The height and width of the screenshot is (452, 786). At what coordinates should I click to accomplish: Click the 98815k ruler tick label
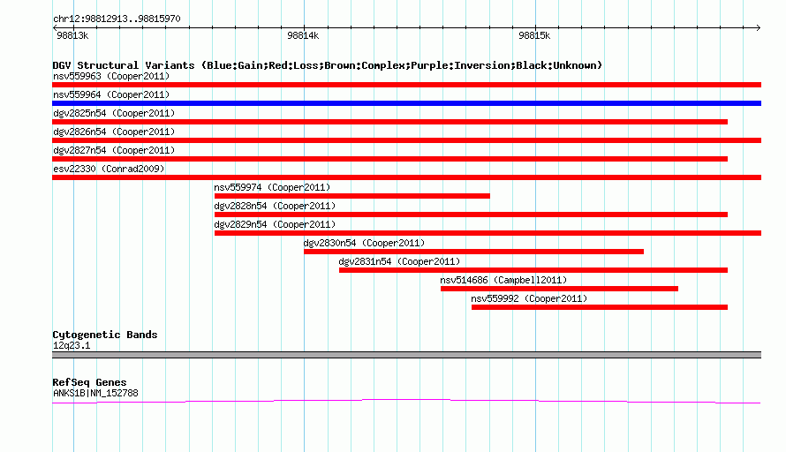(534, 35)
